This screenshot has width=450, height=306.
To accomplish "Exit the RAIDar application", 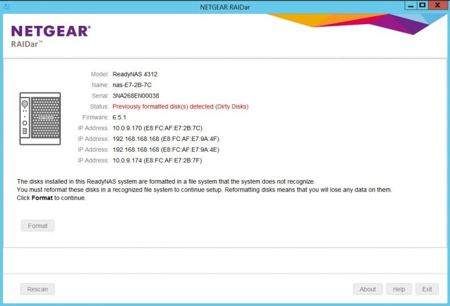I will coord(427,289).
